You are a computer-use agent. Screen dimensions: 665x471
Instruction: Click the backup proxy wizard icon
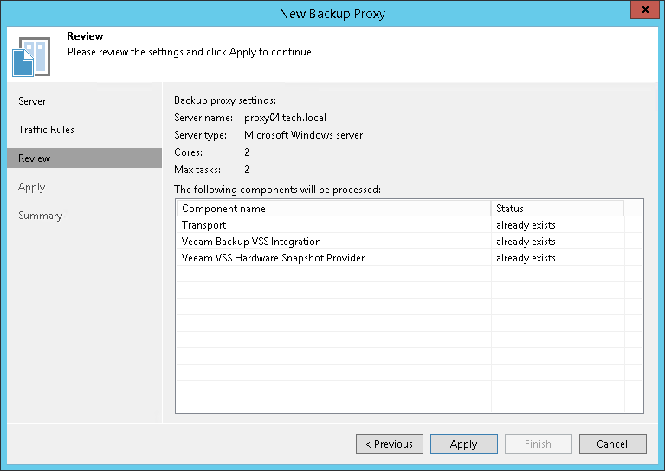pos(29,55)
